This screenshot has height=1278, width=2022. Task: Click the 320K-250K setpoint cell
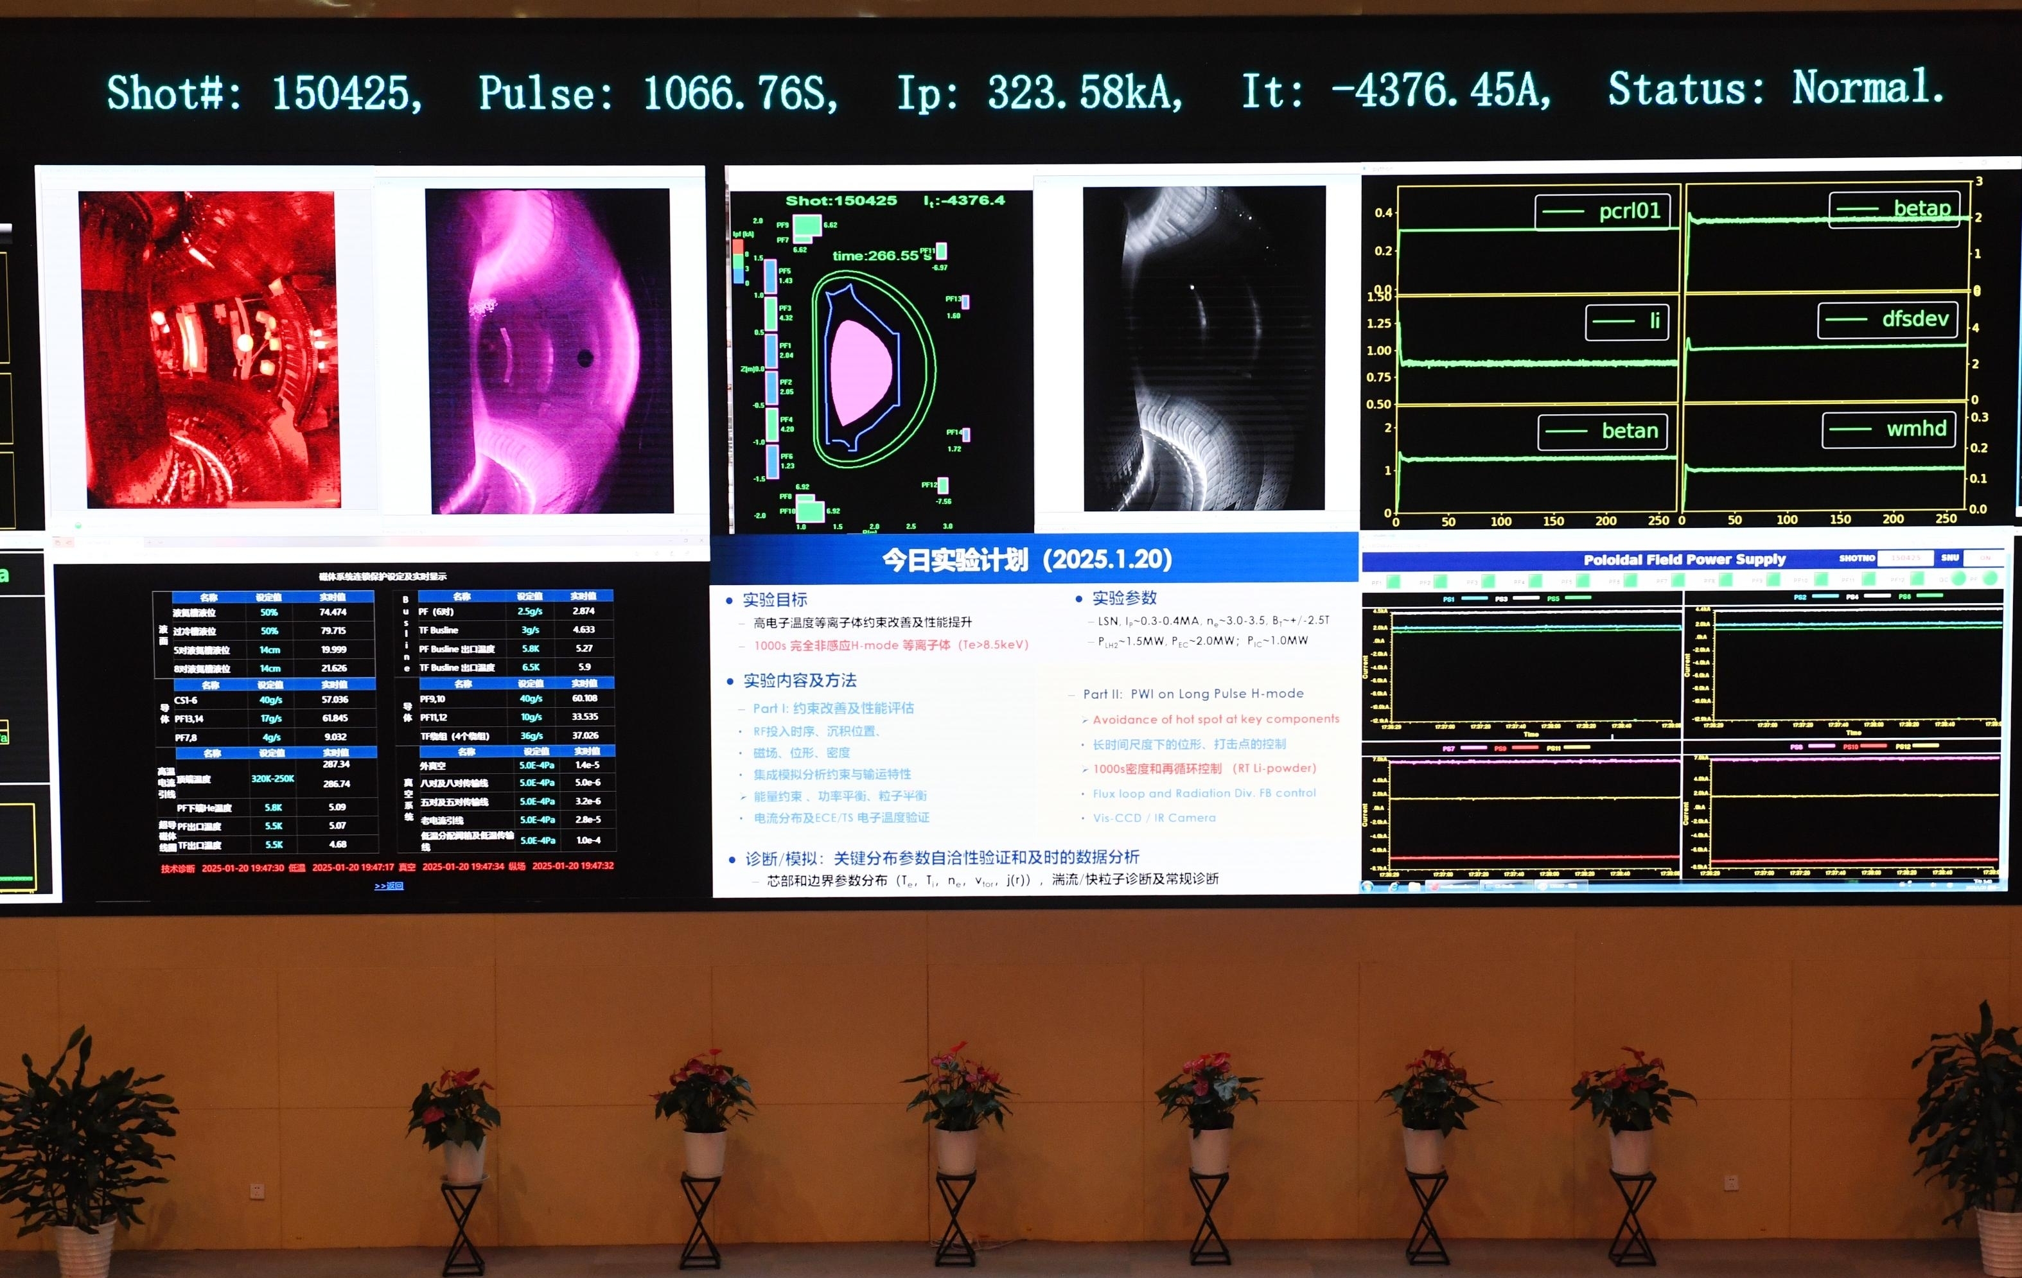(273, 778)
